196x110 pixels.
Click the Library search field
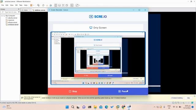point(10,12)
